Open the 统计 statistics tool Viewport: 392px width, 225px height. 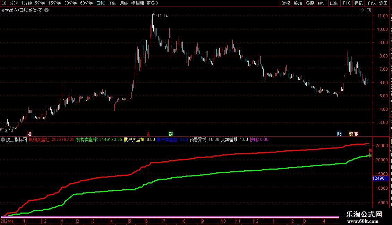pyautogui.click(x=322, y=3)
